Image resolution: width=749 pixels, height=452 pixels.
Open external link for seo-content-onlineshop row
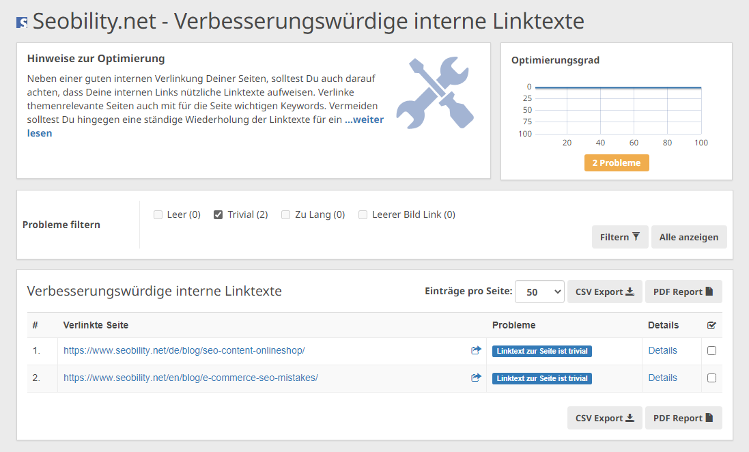tap(476, 350)
